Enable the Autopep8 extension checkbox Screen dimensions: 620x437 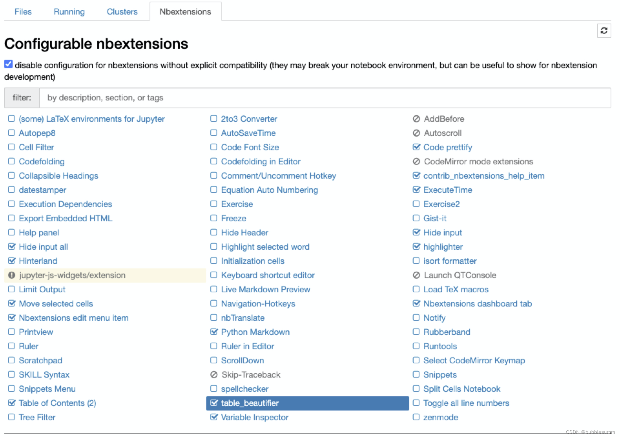[11, 133]
